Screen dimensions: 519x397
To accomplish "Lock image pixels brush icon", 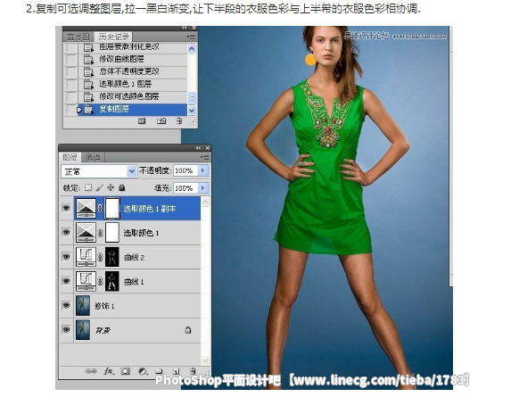I will pyautogui.click(x=99, y=187).
